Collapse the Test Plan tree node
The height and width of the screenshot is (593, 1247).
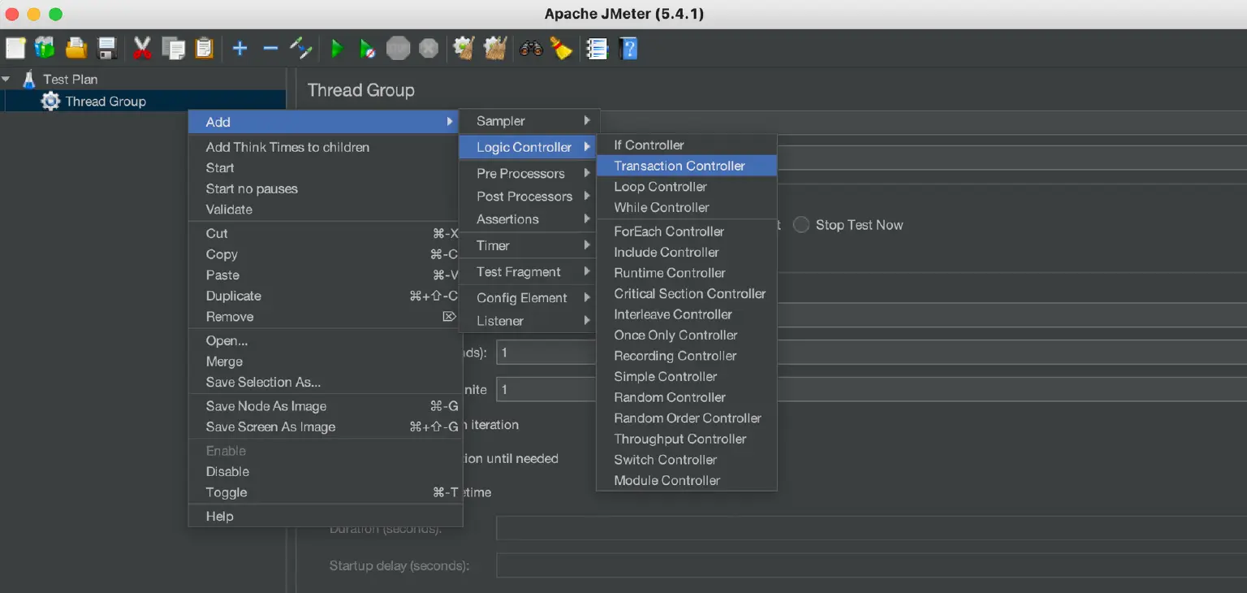(6, 79)
